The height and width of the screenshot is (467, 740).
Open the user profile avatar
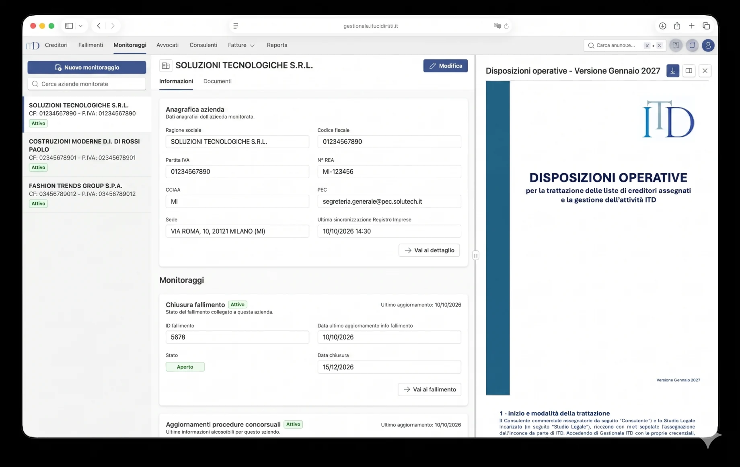pyautogui.click(x=708, y=45)
